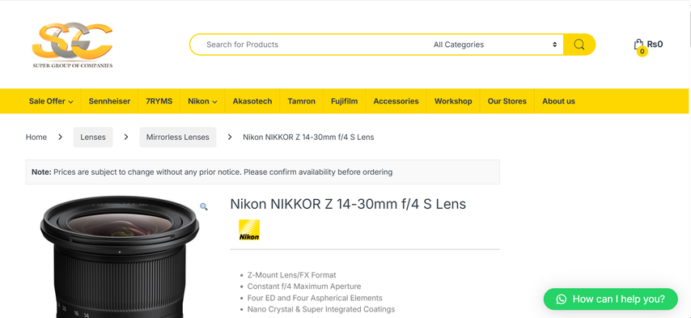
Task: Click 'Nano Crystal & Super Integrated Coatings' text
Action: pyautogui.click(x=320, y=309)
